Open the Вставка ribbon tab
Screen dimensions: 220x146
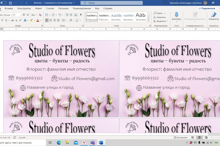pos(9,9)
